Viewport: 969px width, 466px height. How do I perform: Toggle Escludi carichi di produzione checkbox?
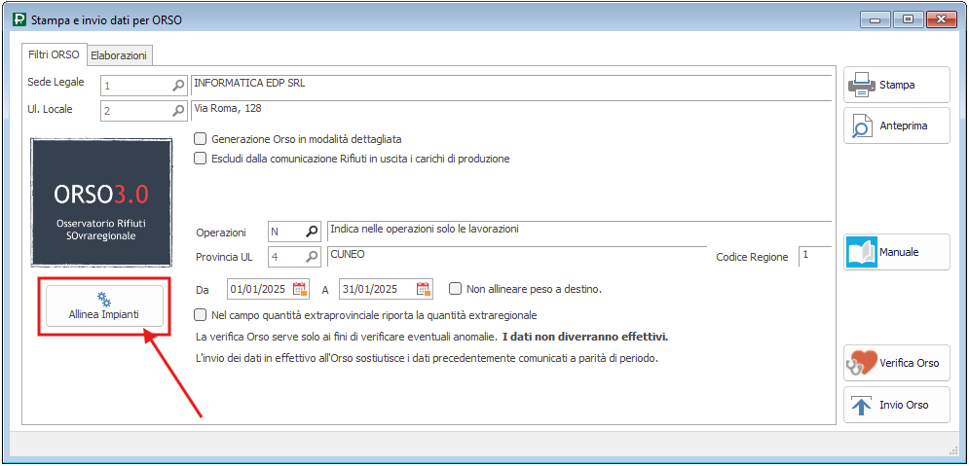[x=201, y=159]
